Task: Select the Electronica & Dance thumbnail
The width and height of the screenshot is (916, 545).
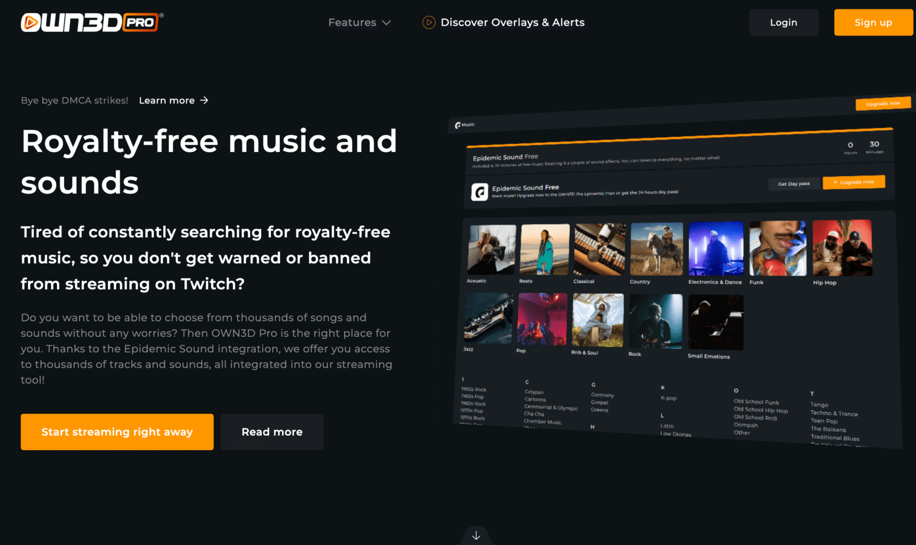Action: click(x=716, y=249)
